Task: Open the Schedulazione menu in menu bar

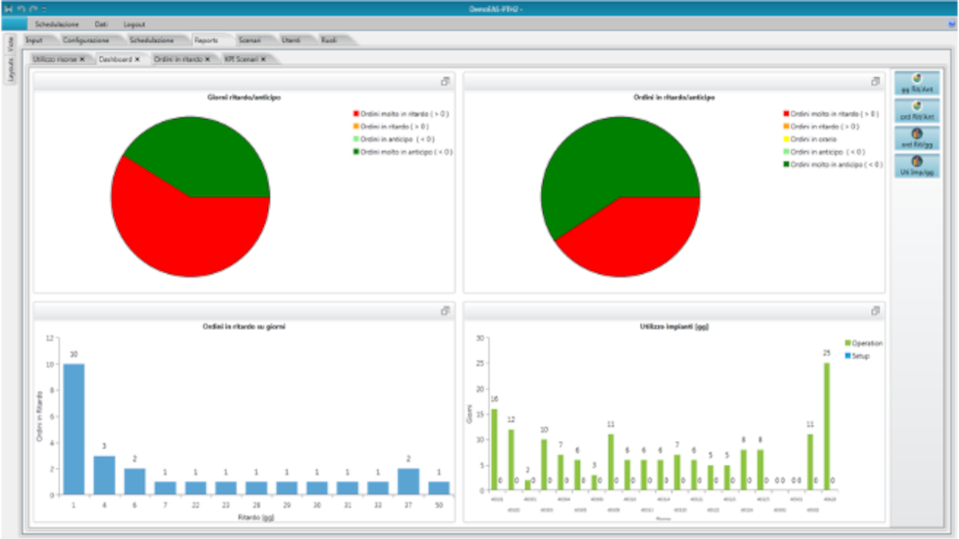Action: tap(57, 25)
